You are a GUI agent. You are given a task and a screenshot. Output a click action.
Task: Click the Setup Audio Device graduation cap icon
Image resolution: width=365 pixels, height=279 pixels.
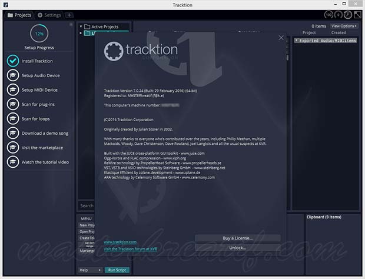[x=13, y=75]
